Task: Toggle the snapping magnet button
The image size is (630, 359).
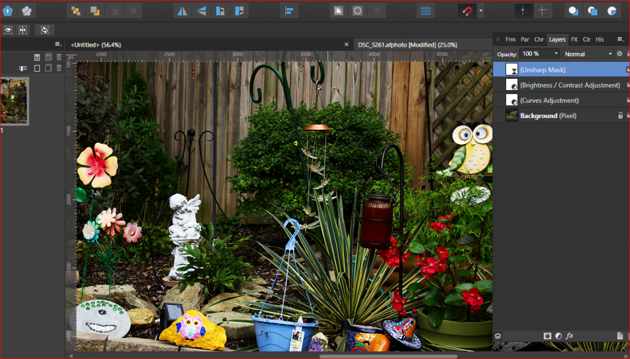Action: pos(466,11)
